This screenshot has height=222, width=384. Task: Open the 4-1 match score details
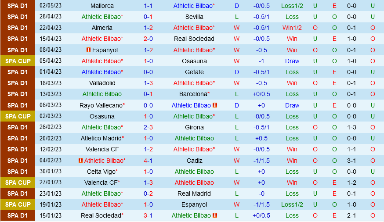(148, 161)
